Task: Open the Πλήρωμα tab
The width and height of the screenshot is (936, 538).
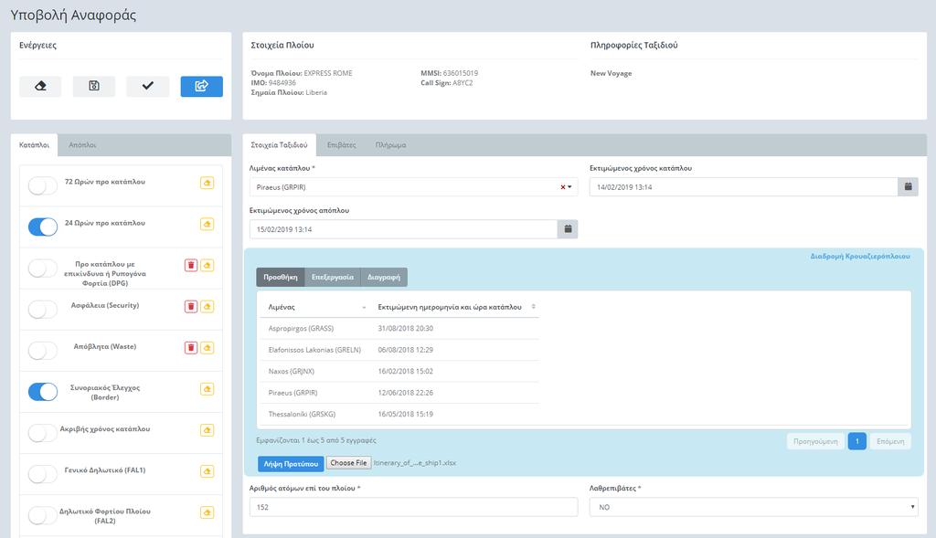Action: [390, 145]
